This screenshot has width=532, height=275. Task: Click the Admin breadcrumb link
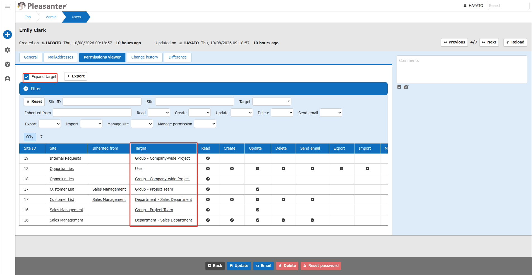[51, 17]
